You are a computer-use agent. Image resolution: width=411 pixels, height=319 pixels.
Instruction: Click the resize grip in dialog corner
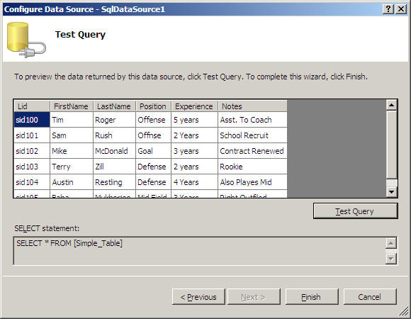[404, 312]
